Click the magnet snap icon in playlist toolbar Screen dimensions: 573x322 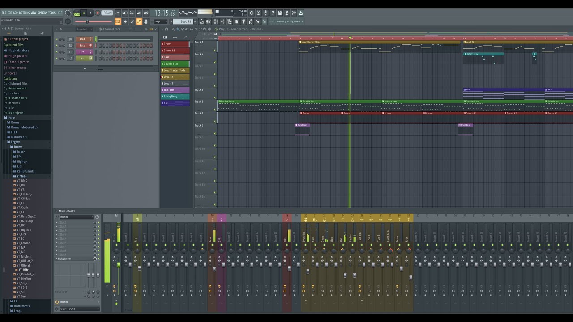167,29
